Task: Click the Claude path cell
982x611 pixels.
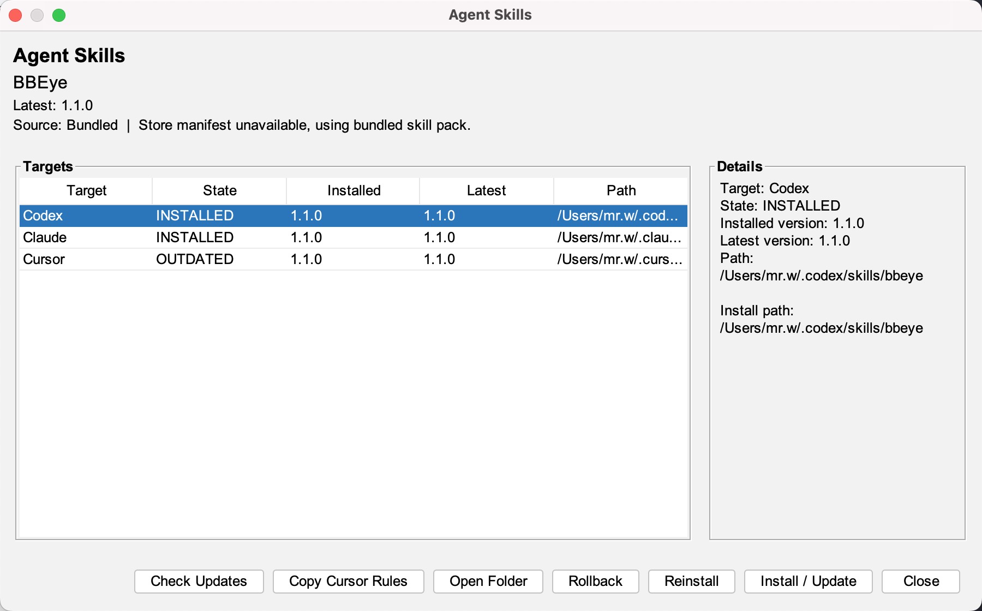Action: pyautogui.click(x=619, y=237)
